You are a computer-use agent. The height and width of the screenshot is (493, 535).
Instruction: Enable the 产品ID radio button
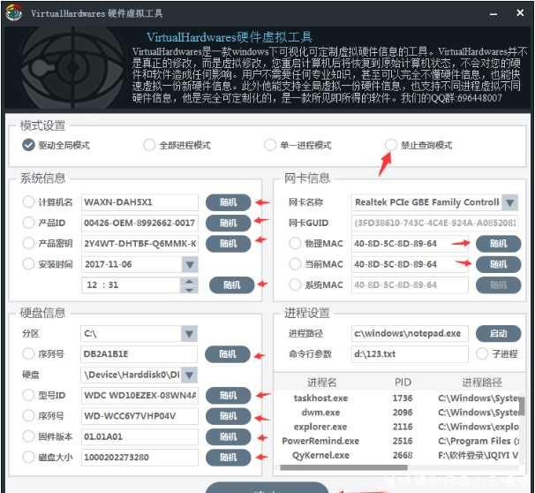point(28,223)
